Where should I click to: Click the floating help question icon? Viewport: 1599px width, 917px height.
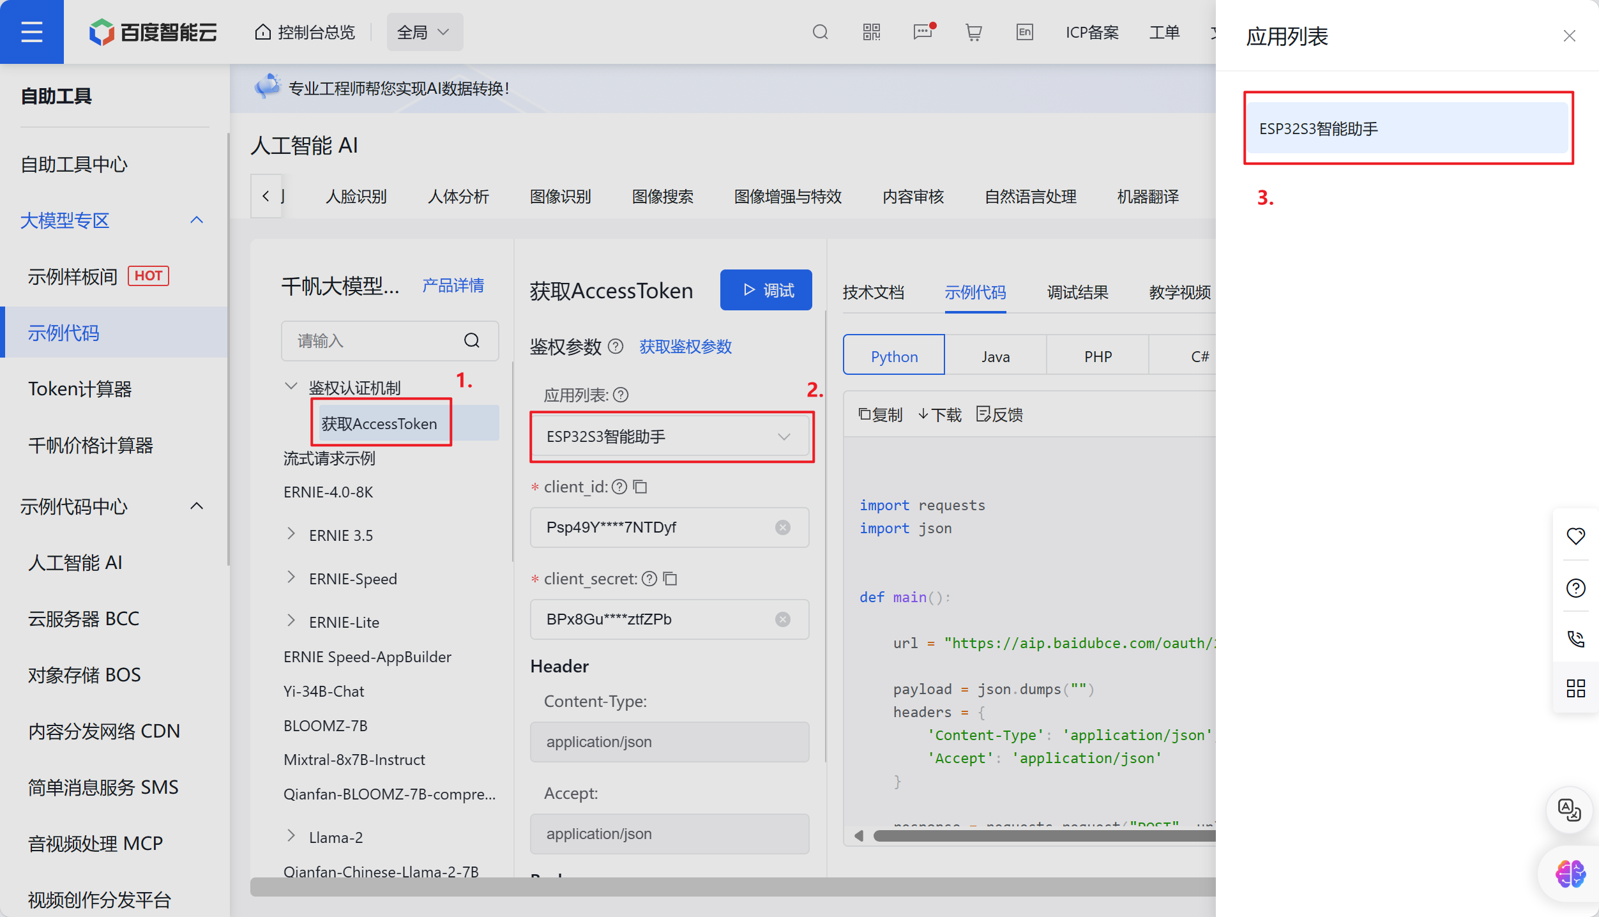[x=1575, y=587]
